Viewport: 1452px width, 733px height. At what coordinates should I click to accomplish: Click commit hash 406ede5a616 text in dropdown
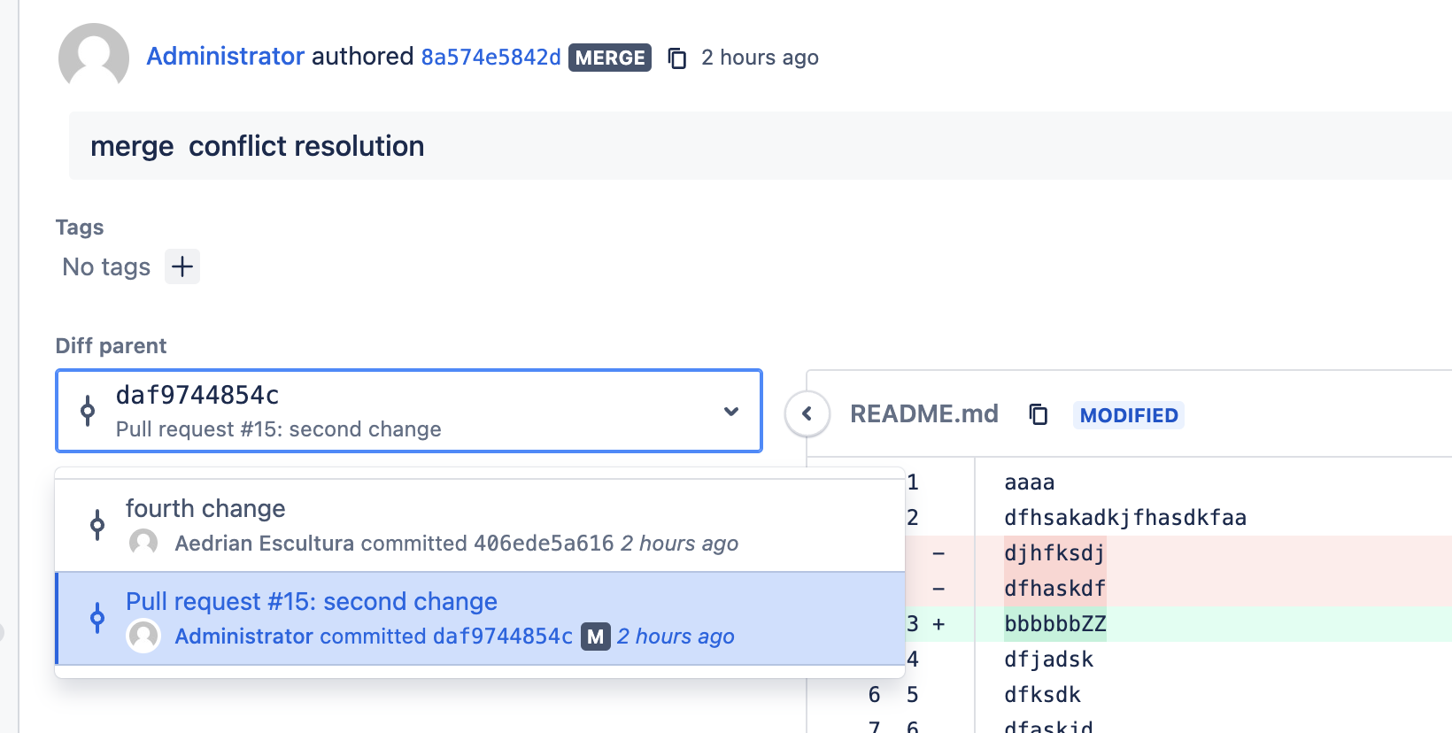(x=544, y=543)
